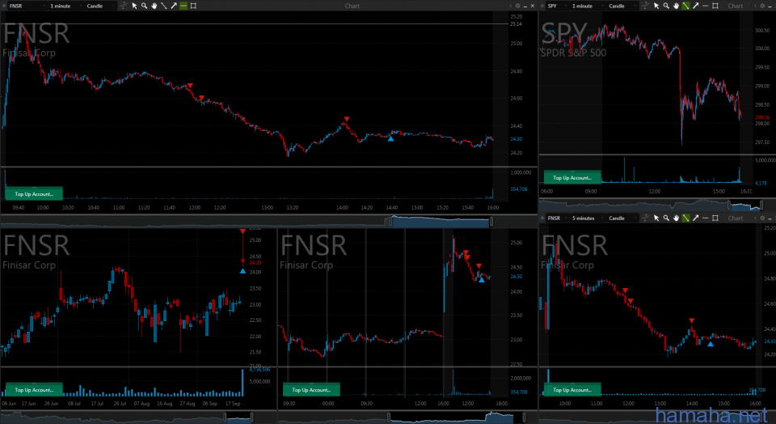Select zoom magnifier tool in SPY chart

coord(666,6)
